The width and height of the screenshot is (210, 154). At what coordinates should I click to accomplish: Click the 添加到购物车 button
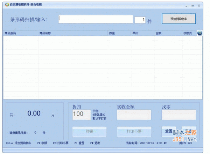(x=179, y=19)
